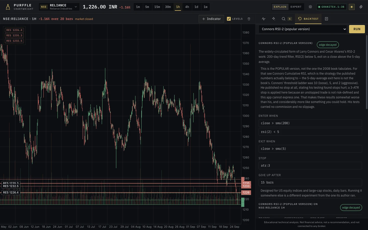Click the backtest history arrow icon

(300, 19)
